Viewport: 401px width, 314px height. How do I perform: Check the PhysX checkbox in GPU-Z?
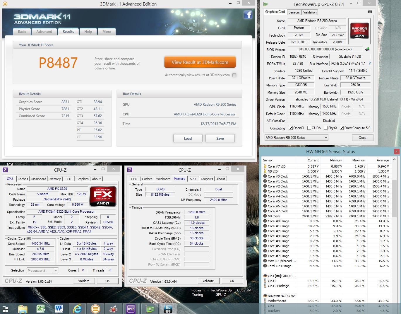(326, 128)
